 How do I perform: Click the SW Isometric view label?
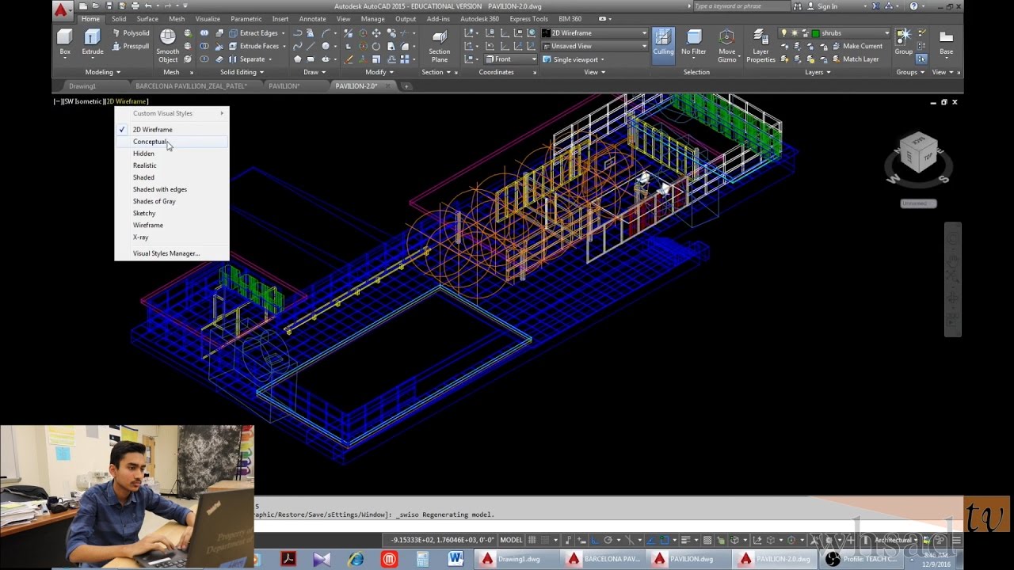(82, 101)
